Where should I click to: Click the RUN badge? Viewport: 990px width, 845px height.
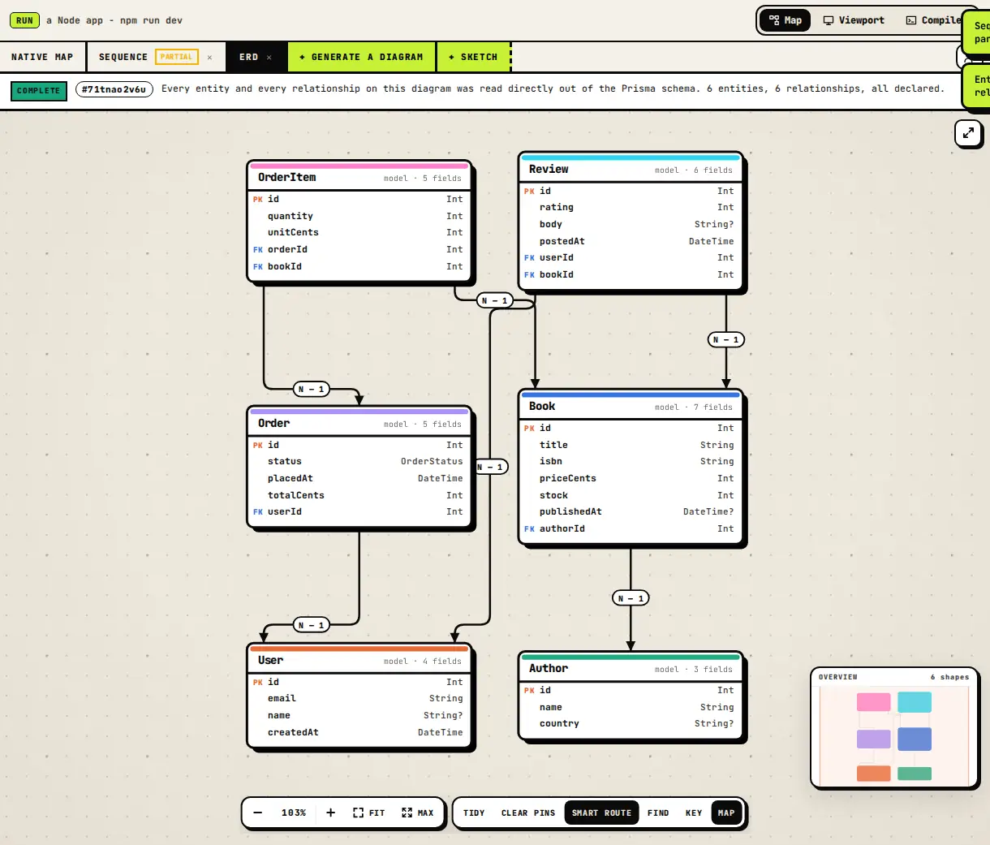25,20
